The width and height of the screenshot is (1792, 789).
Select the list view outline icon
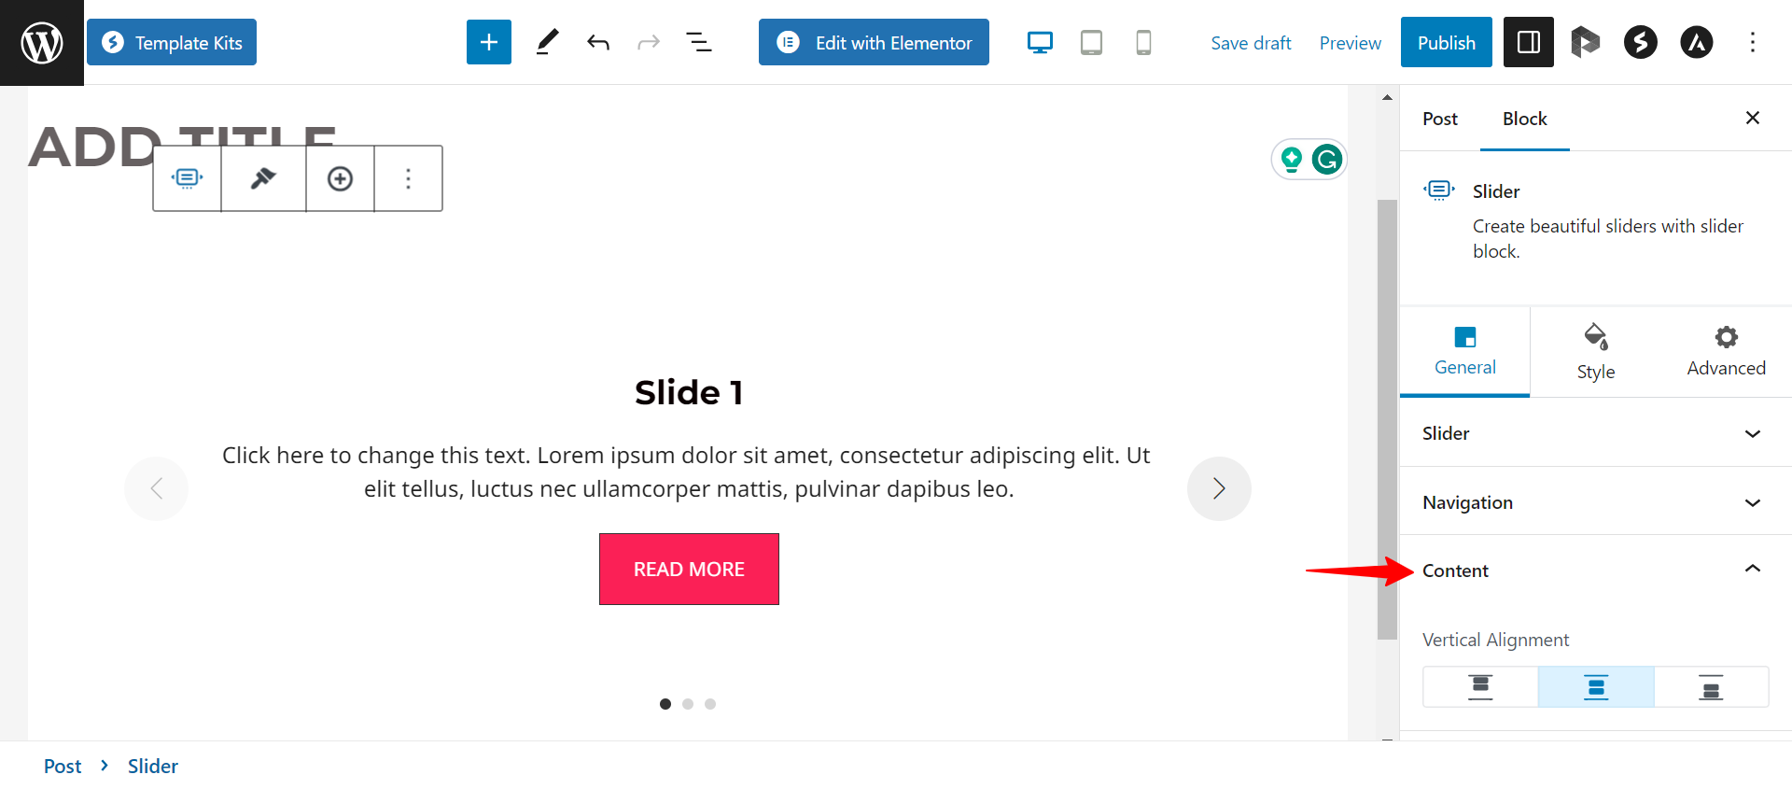699,42
